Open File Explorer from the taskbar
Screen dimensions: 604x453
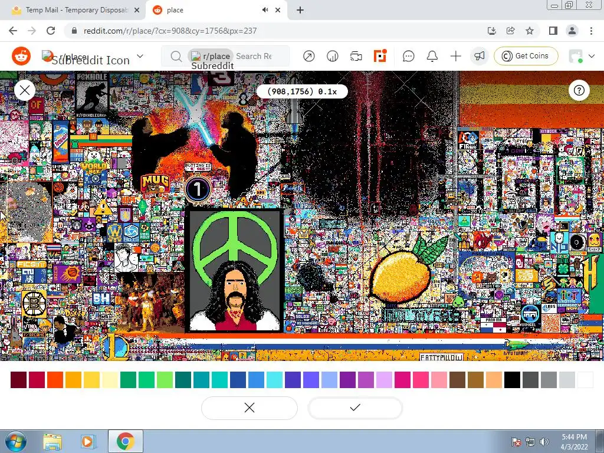tap(52, 441)
